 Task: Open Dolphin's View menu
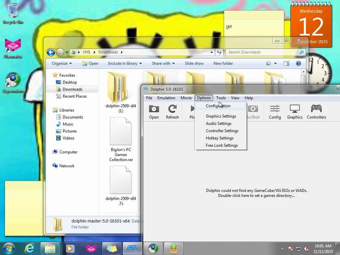(235, 98)
